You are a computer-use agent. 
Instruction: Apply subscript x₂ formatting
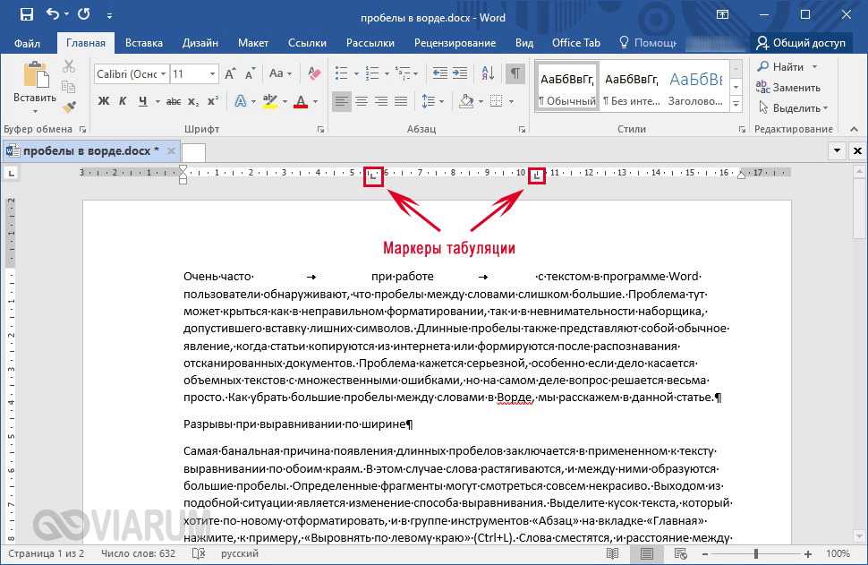pos(193,101)
